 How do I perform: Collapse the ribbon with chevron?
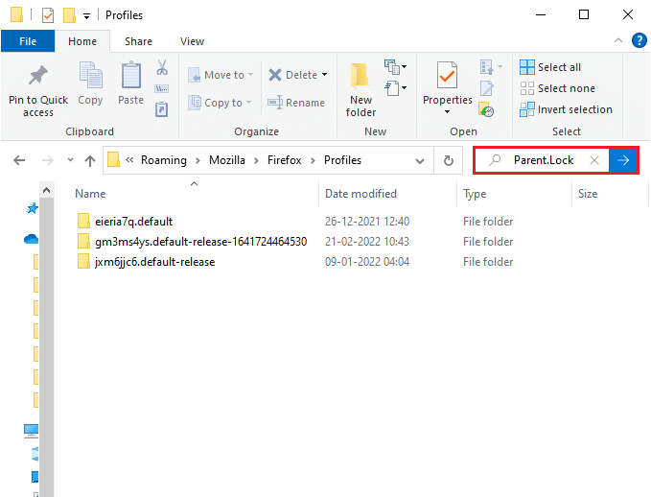(x=617, y=40)
